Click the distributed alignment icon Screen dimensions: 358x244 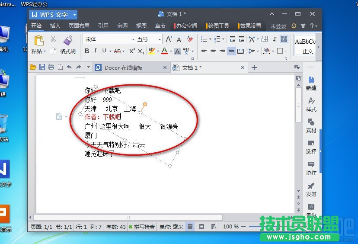pyautogui.click(x=240, y=51)
